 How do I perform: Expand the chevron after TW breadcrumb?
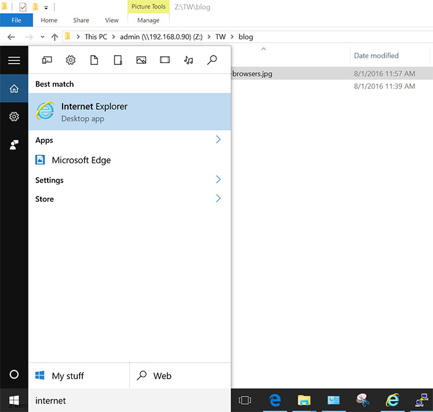pos(232,36)
